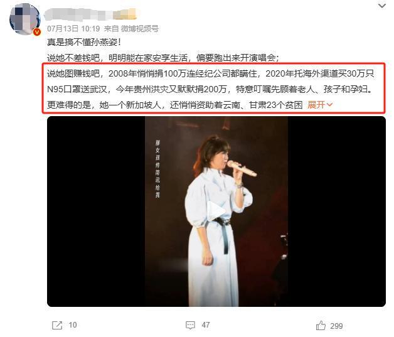Click the headline 真是搞不懂孙燕姿！
The image size is (394, 337).
[84, 42]
